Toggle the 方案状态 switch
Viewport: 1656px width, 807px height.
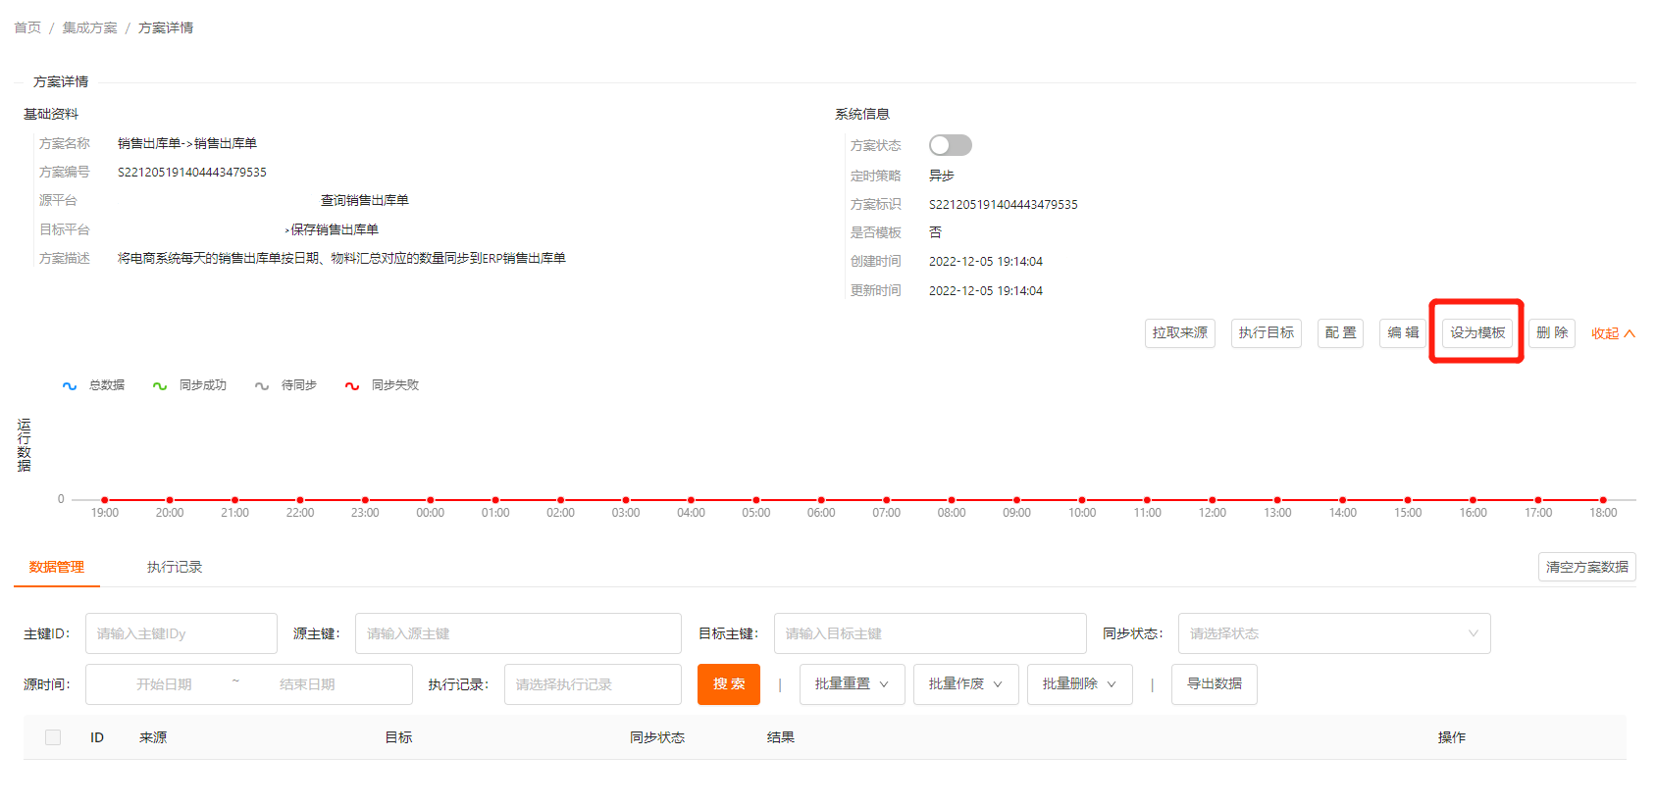point(950,145)
